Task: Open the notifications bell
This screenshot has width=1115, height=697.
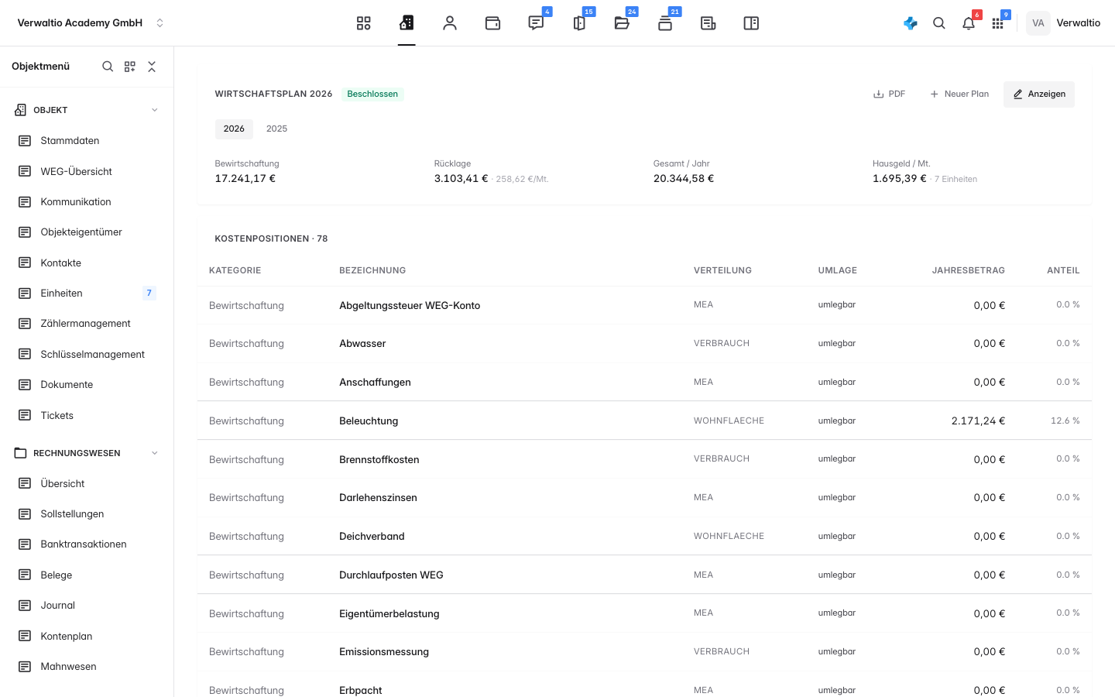Action: point(969,23)
